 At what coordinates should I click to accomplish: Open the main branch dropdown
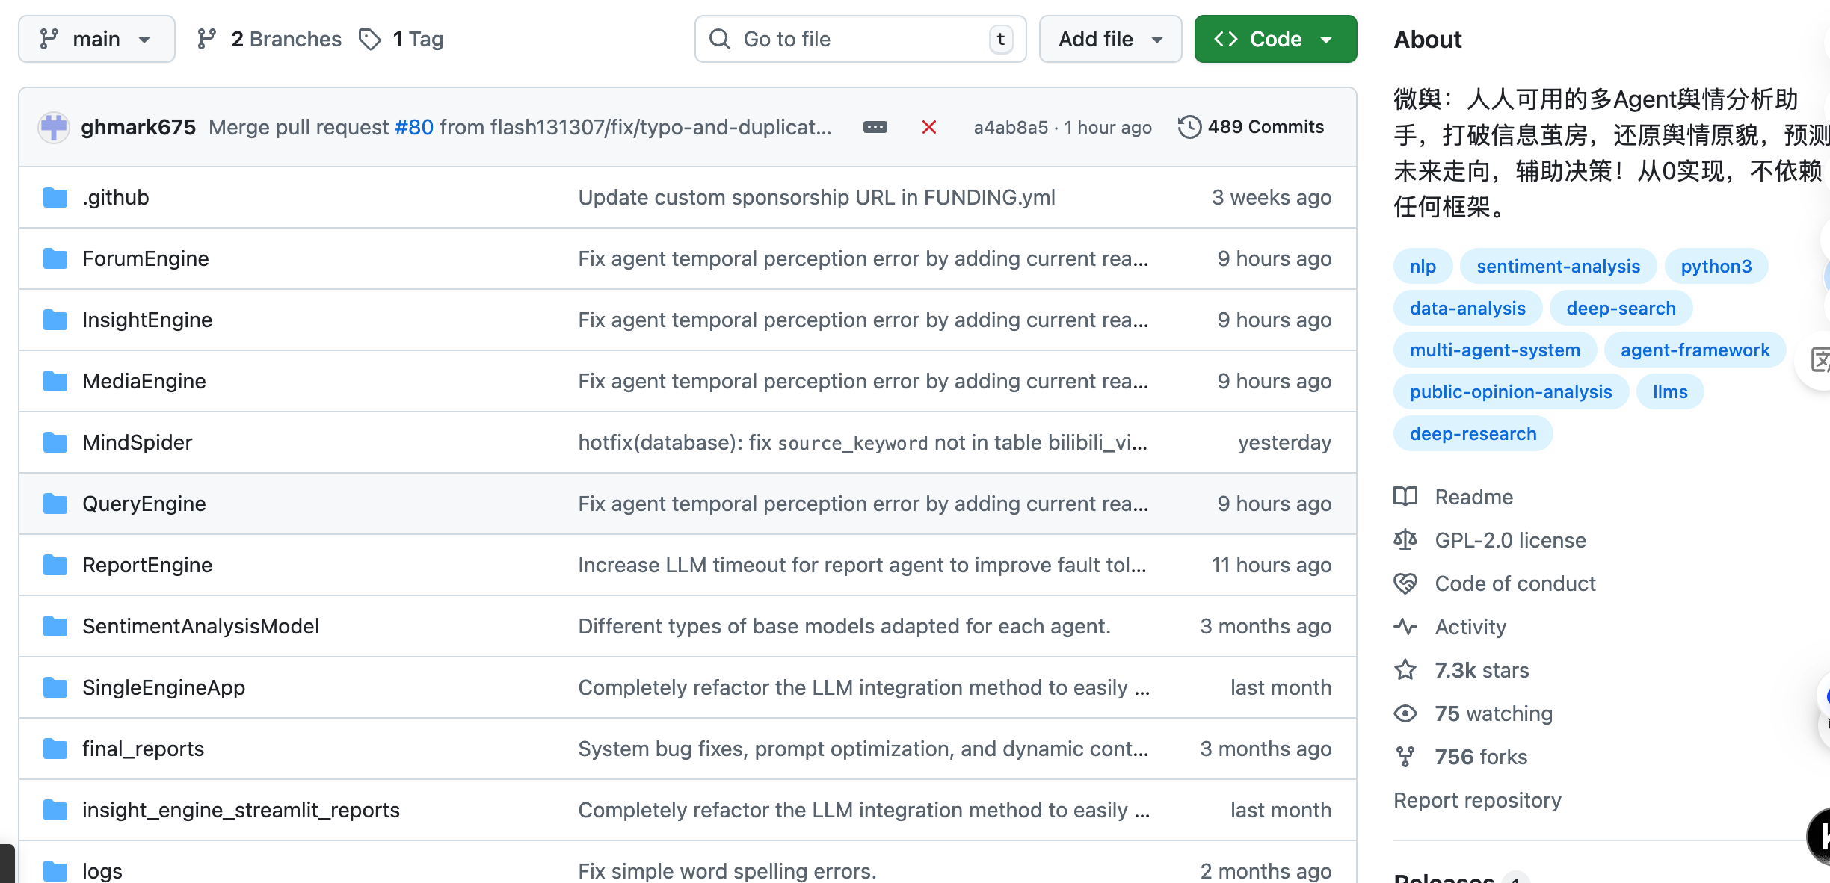pos(96,39)
